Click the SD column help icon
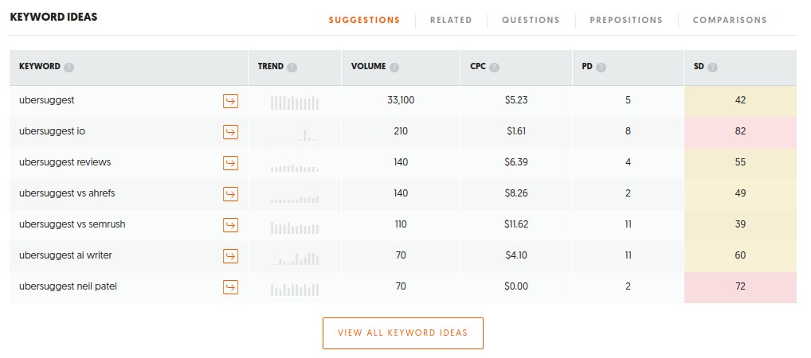 [x=712, y=68]
